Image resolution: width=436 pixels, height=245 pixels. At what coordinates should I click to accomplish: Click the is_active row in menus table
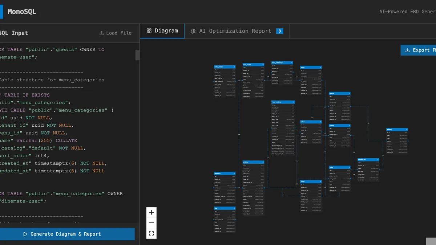311,82
